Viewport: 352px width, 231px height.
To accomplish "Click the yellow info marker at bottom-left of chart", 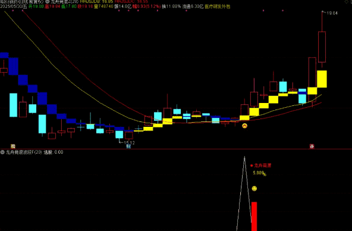I will 13,146.
